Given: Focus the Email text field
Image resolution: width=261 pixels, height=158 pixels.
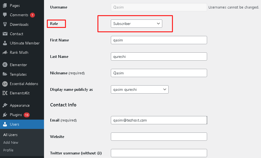Looking at the screenshot, I should 159,120.
